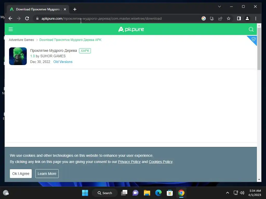Click the app title Проклятие Мудрого Дерева
This screenshot has height=199, width=266.
pyautogui.click(x=54, y=51)
